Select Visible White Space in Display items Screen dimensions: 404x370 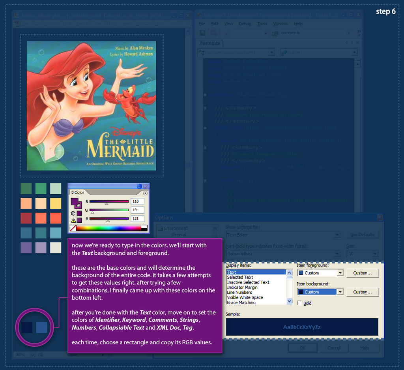tap(256, 297)
